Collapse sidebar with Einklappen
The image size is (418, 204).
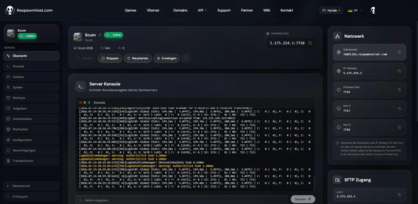(31, 197)
